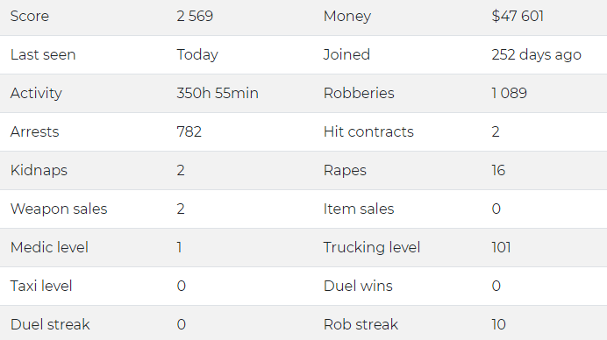
Task: Select the Trucking level value 101
Action: point(502,248)
